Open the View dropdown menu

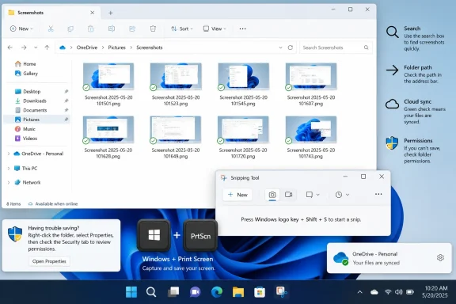[215, 28]
